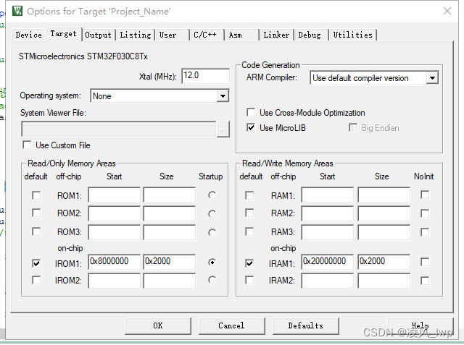Click the System Viewer File path field

pyautogui.click(x=118, y=129)
